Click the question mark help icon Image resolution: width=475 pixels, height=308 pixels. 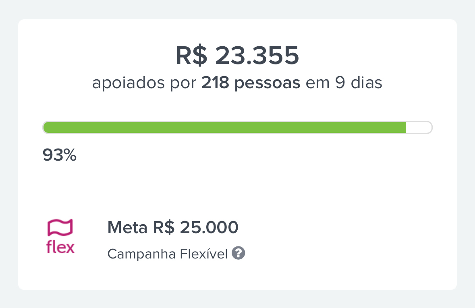tap(239, 254)
